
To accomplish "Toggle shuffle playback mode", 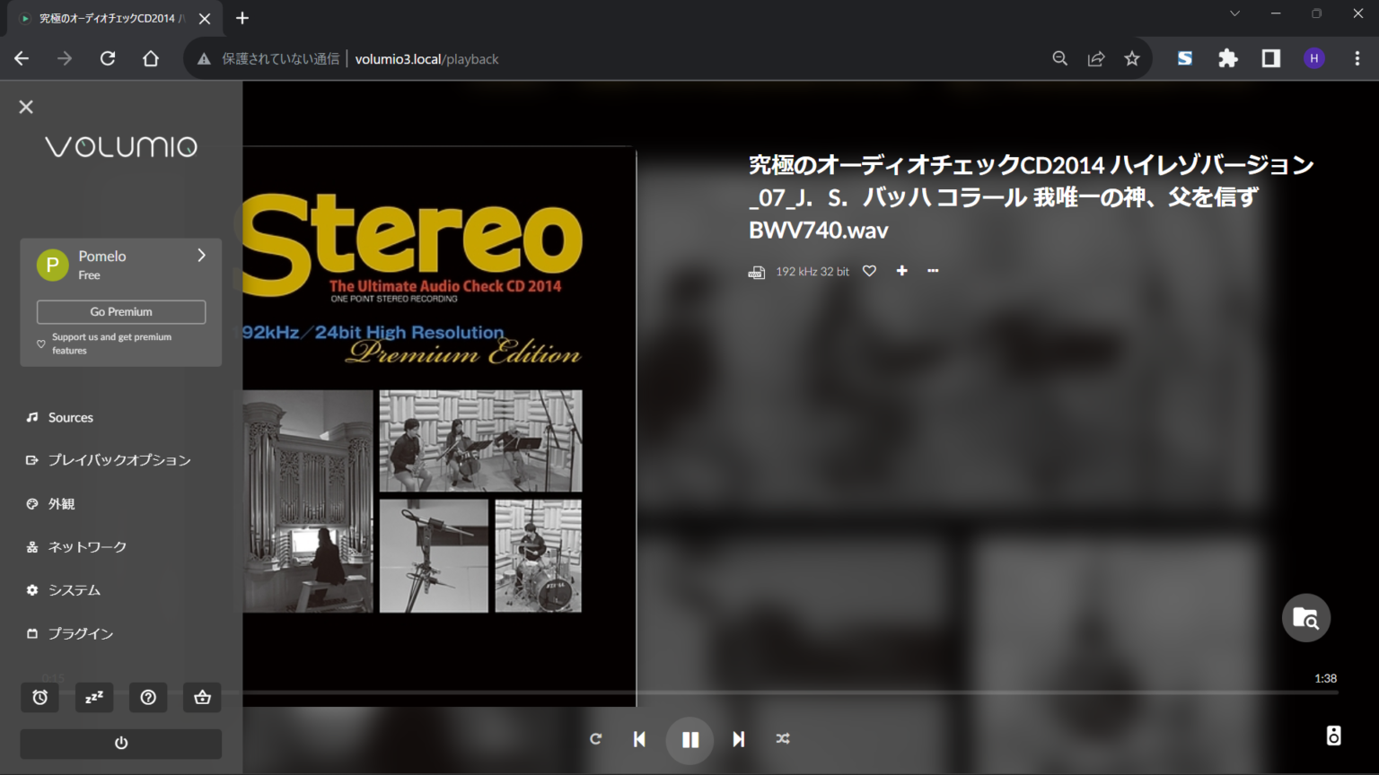I will click(782, 738).
